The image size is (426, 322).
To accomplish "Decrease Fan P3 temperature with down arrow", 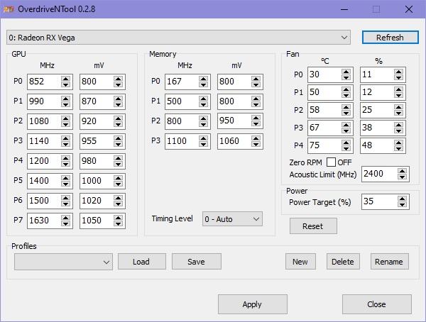I will point(346,131).
